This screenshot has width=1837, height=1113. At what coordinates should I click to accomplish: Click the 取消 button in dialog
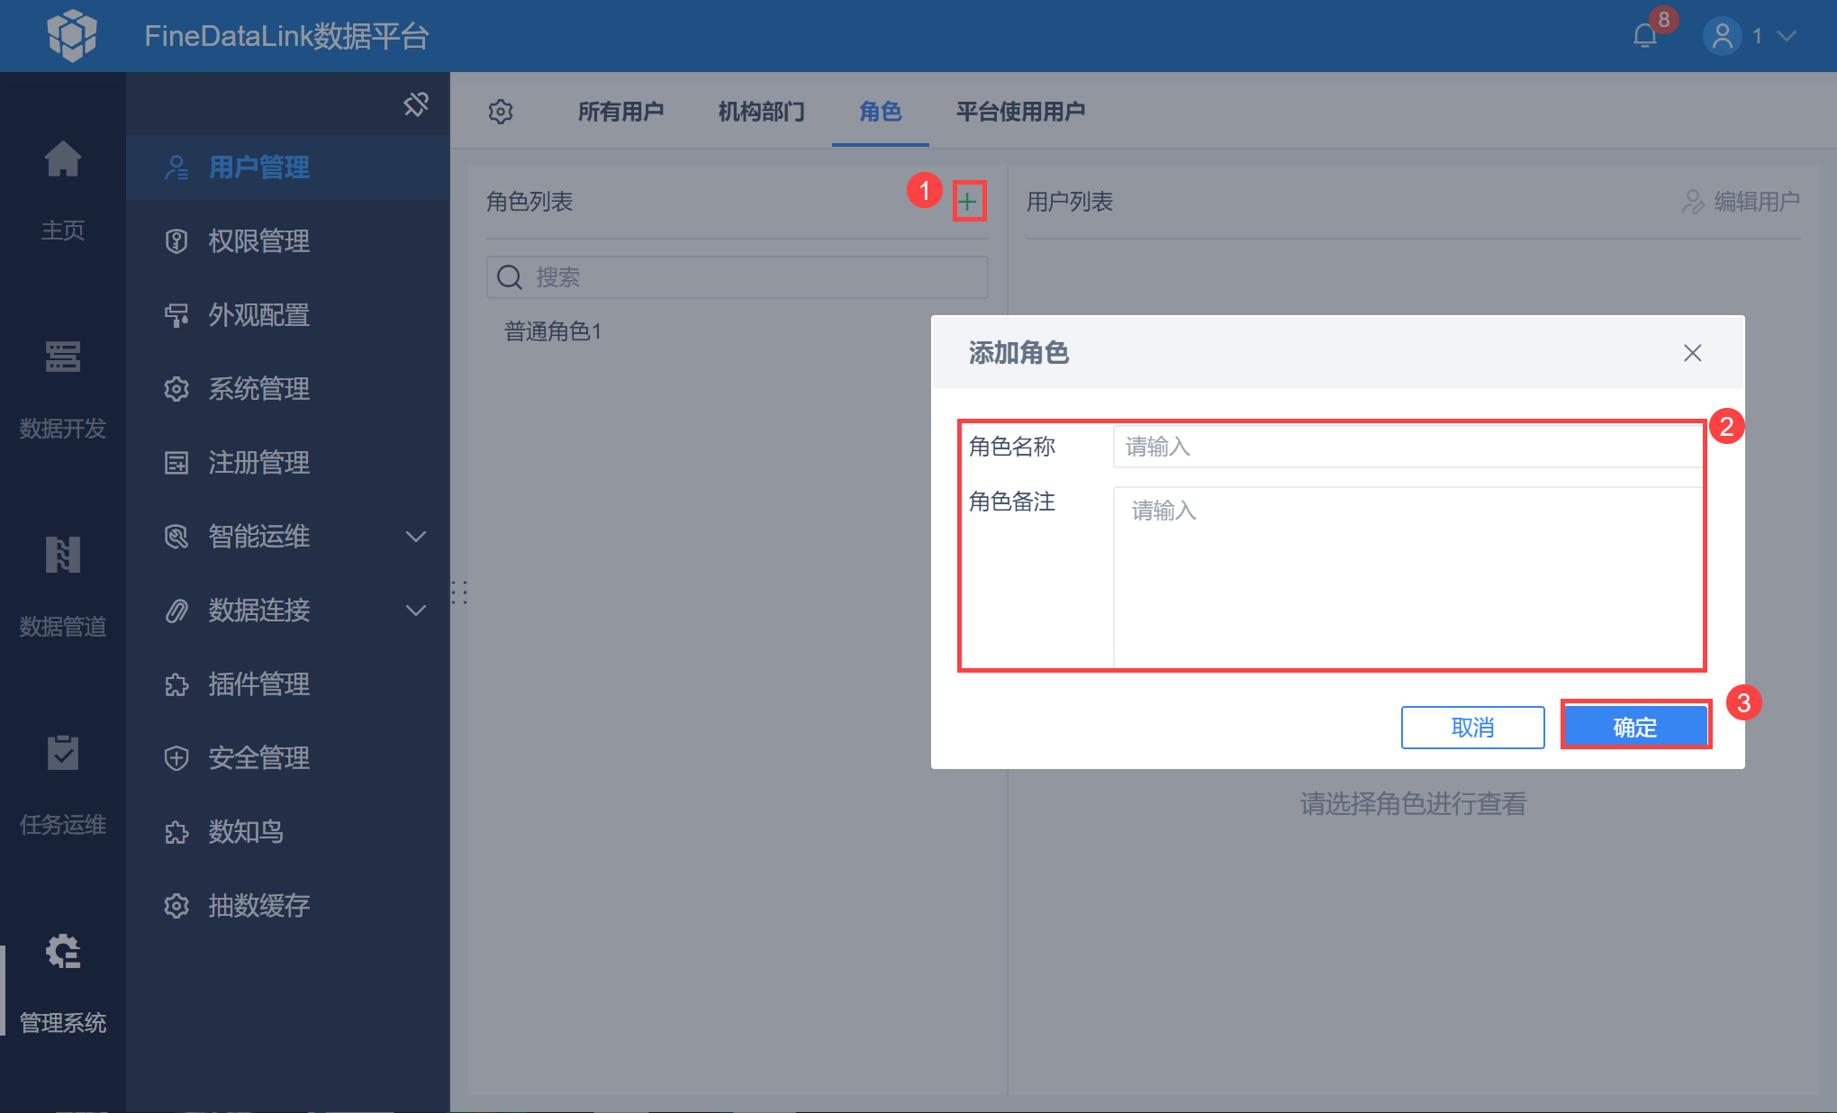coord(1473,727)
